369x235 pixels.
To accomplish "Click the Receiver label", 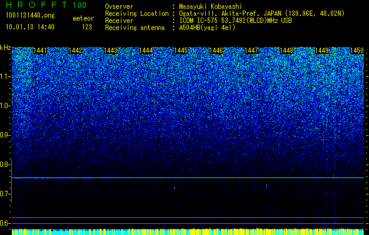I will click(119, 21).
